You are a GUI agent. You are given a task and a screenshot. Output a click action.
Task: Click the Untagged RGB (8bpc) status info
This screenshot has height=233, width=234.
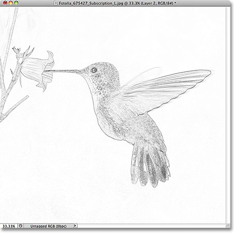pos(48,226)
